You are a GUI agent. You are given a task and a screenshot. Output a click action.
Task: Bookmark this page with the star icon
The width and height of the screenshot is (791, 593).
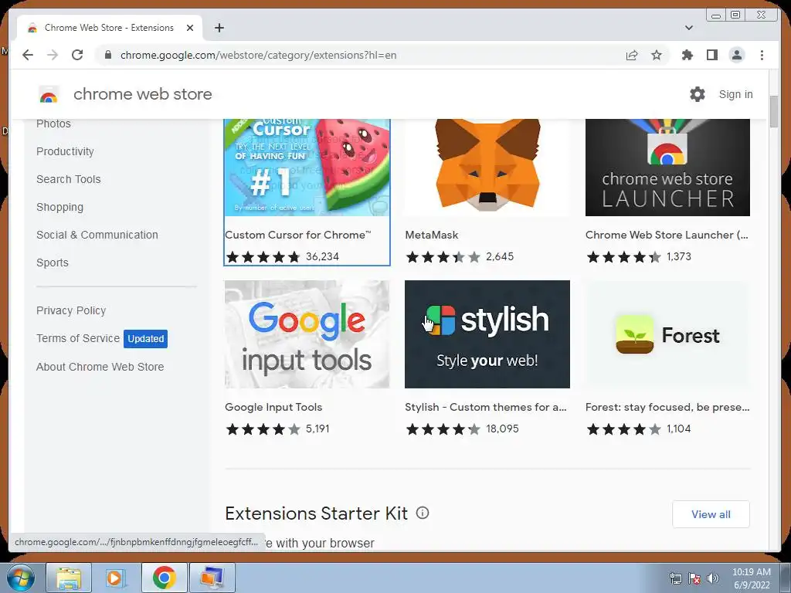tap(657, 55)
